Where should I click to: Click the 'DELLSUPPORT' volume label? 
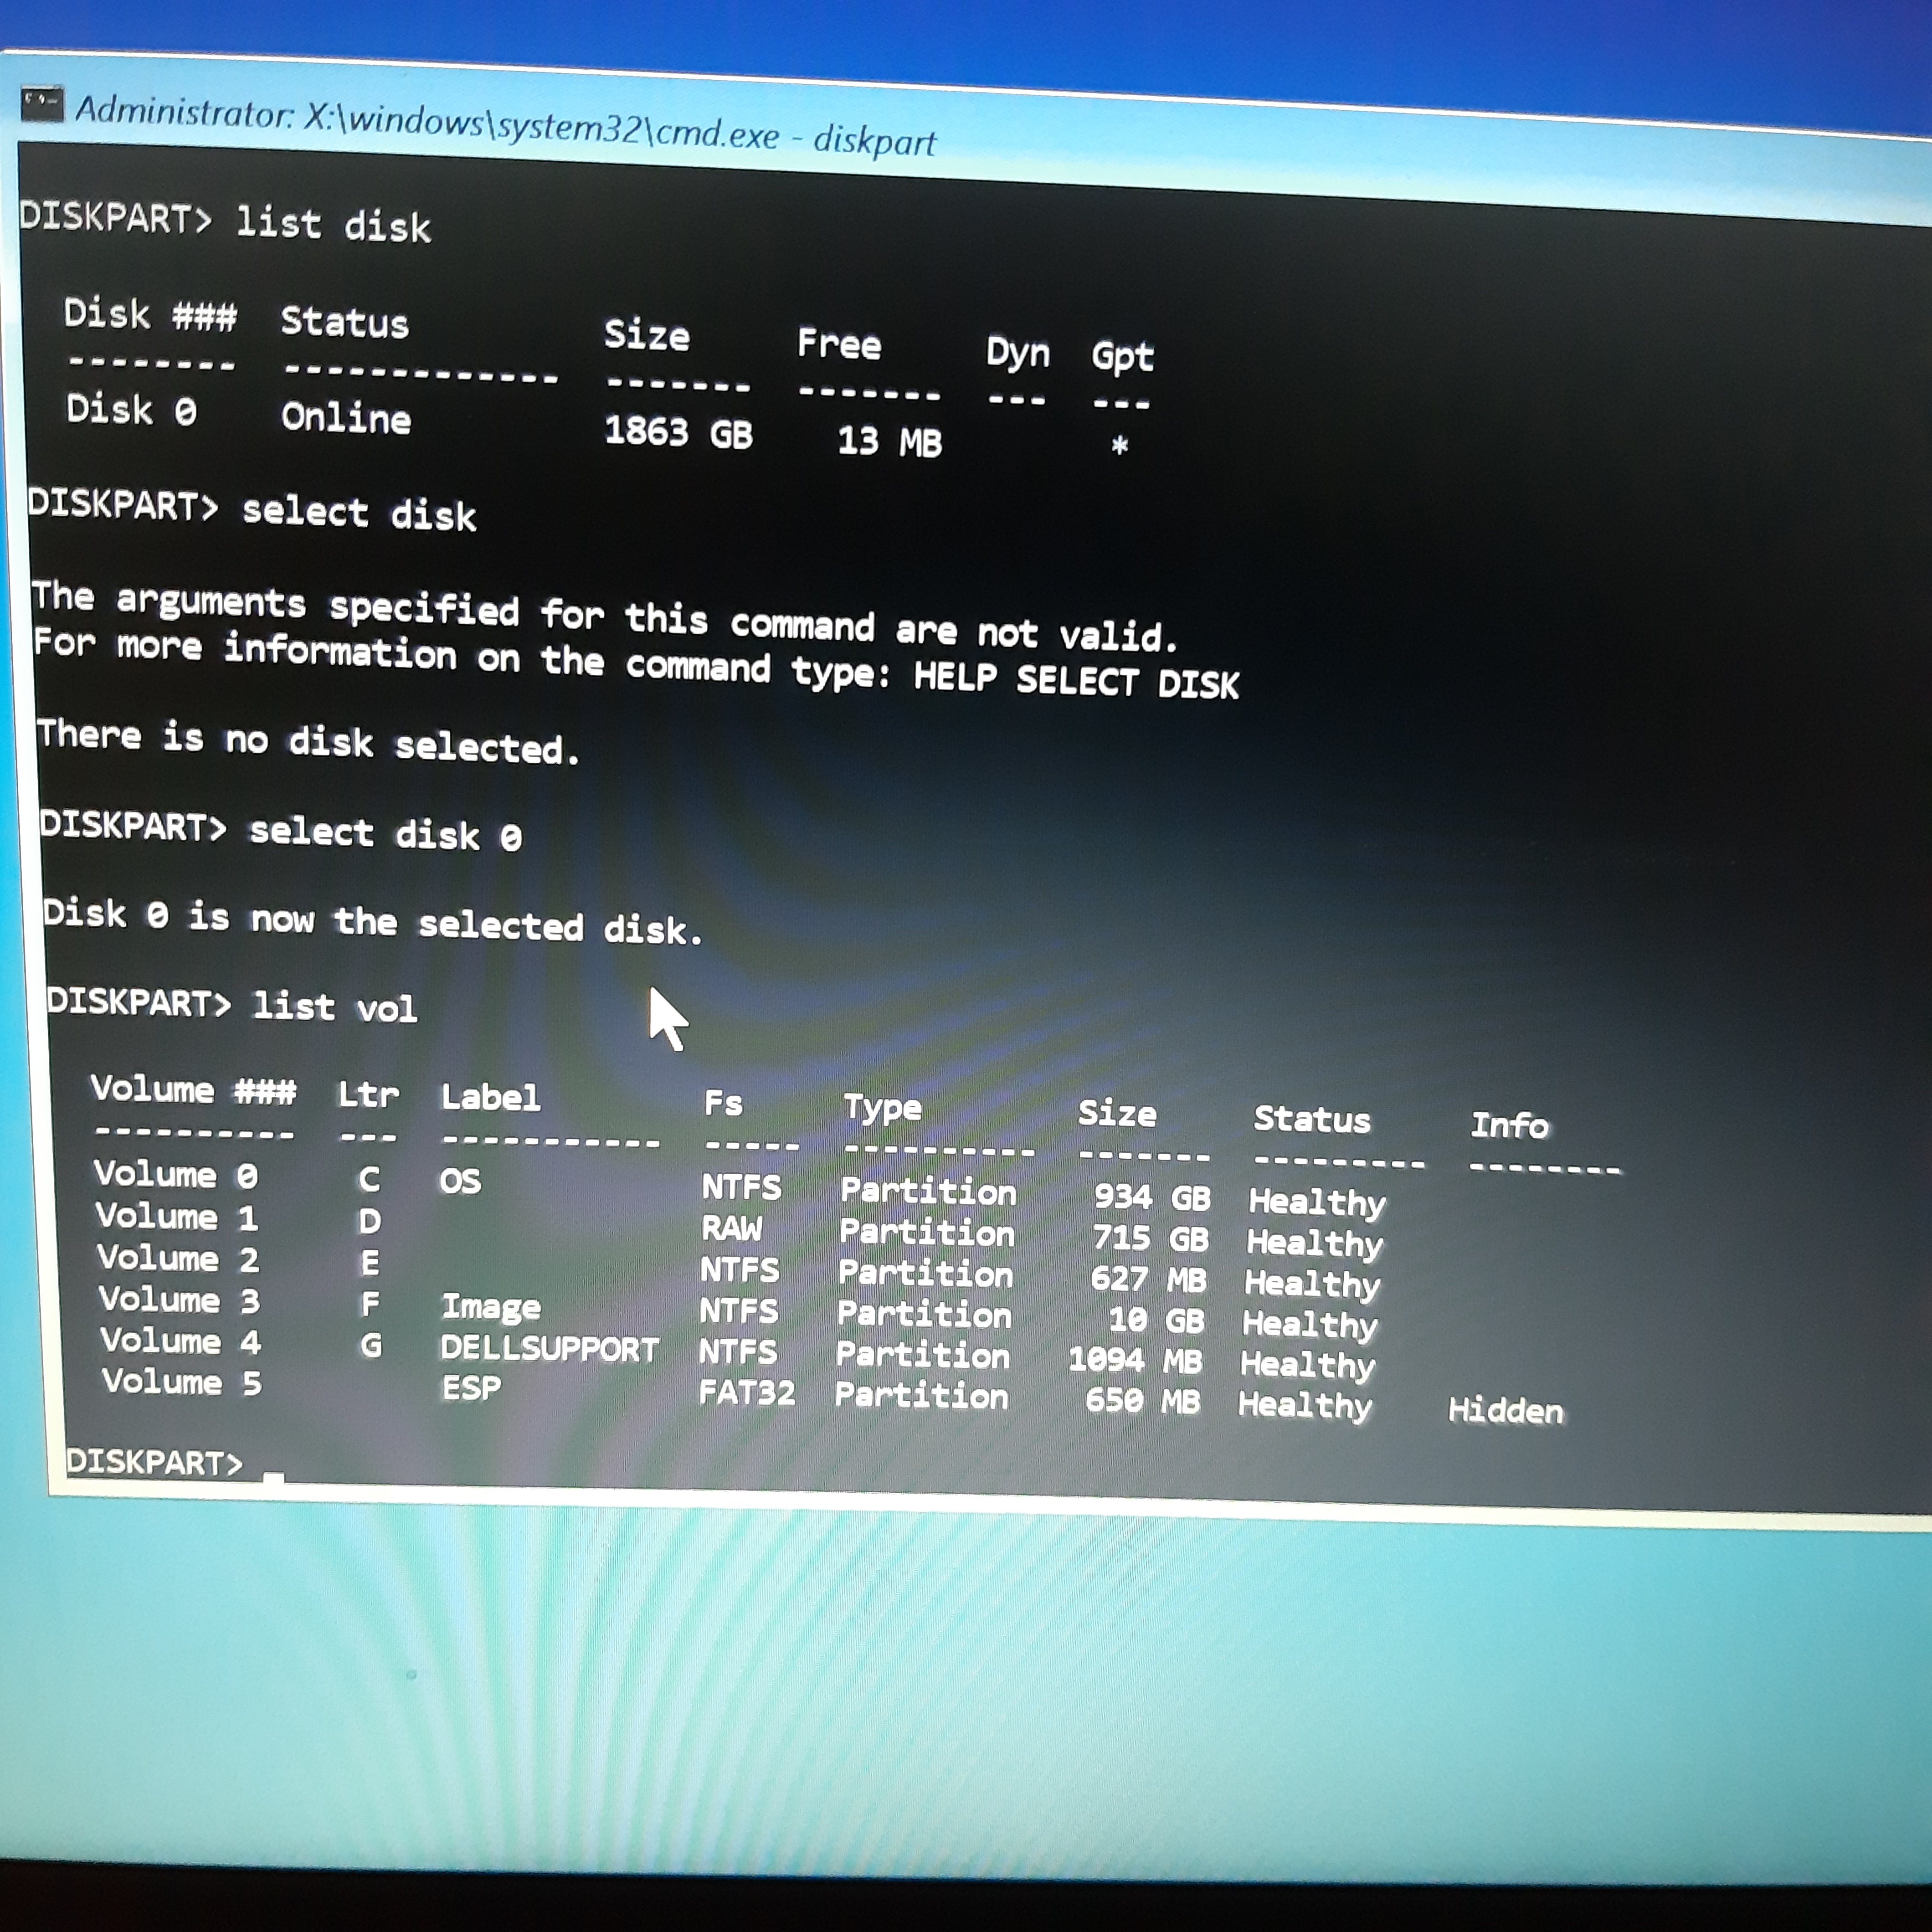pos(549,1349)
